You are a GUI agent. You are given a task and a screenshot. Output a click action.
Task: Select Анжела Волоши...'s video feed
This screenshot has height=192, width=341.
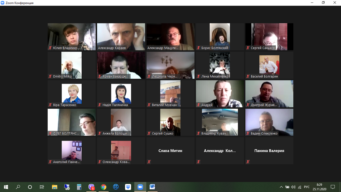point(121,122)
